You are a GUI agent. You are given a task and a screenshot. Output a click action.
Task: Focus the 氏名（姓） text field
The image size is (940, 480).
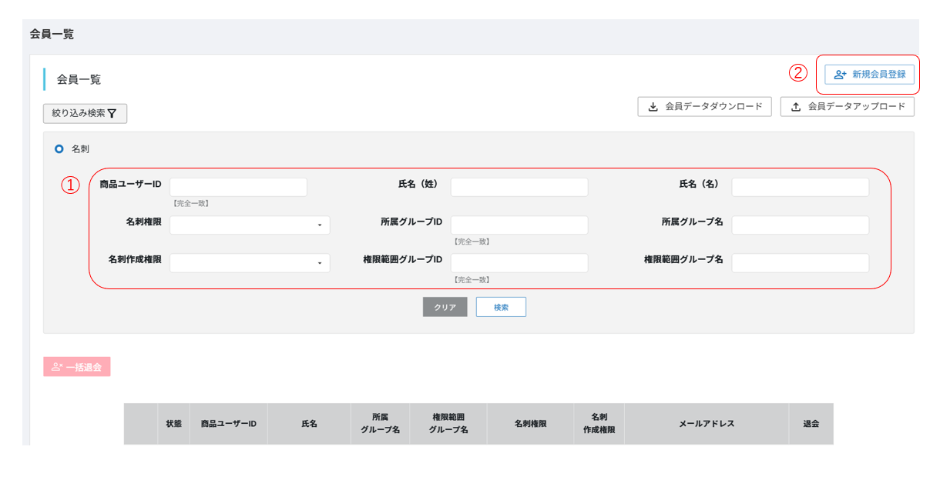coord(519,187)
